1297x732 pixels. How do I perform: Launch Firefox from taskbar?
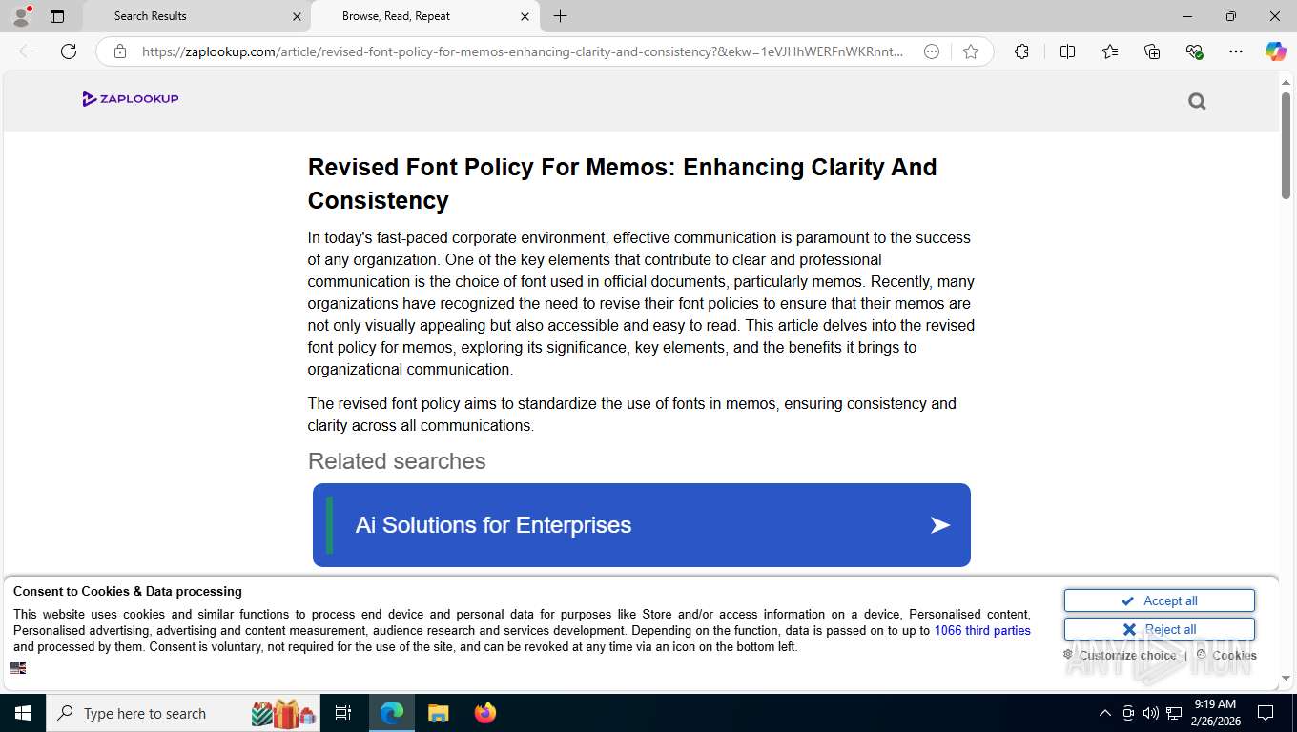click(484, 713)
